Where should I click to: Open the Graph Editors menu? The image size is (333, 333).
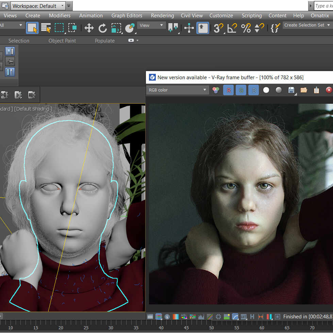pyautogui.click(x=127, y=16)
